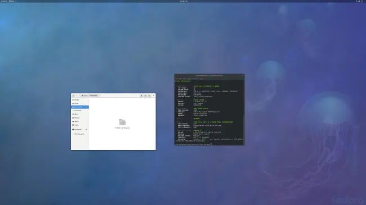Screen dimensions: 366x205
Task: Open Other Locations in Files sidebar
Action: pyautogui.click(x=79, y=134)
